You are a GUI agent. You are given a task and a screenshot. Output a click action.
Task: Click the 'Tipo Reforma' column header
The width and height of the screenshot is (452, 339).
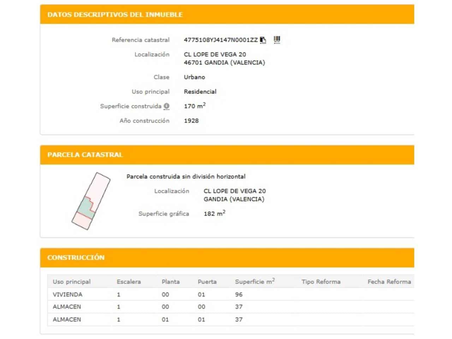321,282
